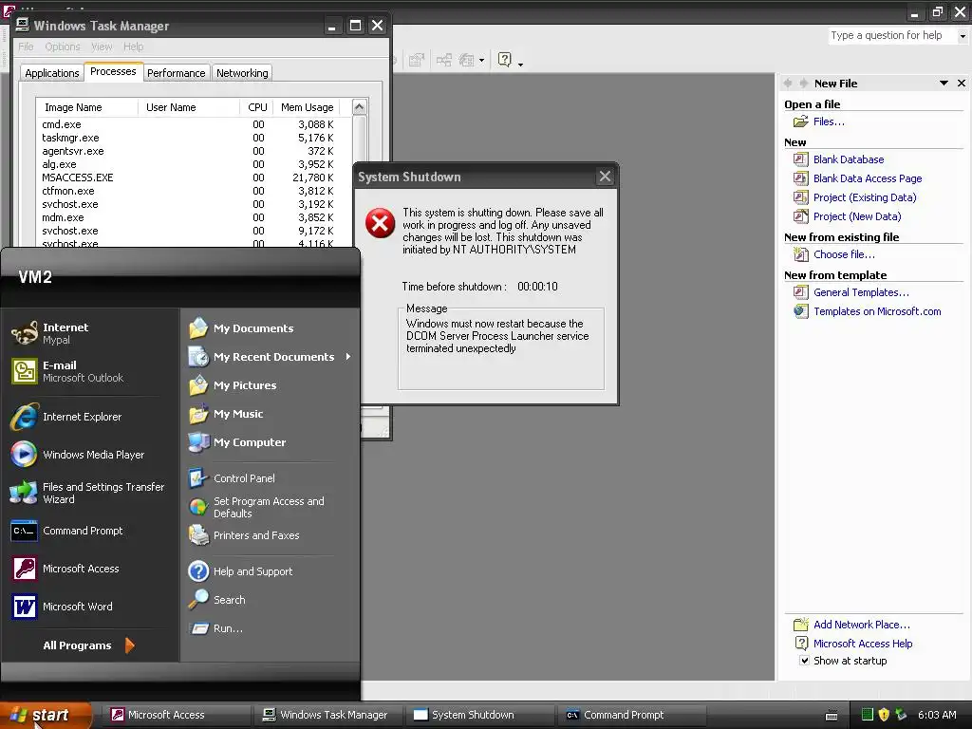
Task: Click the Access Help toolbar icon
Action: [505, 60]
